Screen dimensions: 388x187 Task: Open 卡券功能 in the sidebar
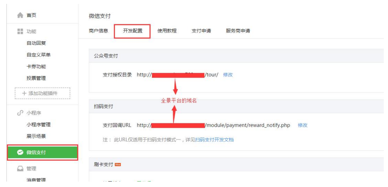click(x=36, y=66)
